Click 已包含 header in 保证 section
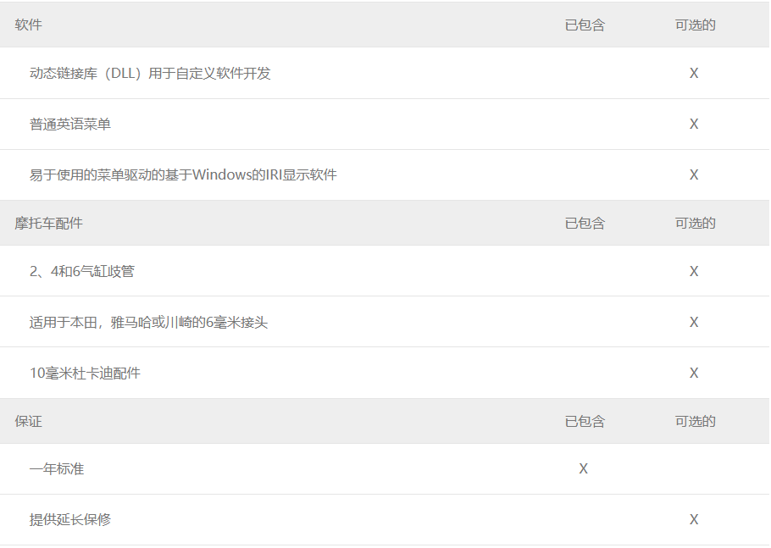Viewport: 771px width, 548px height. [585, 421]
